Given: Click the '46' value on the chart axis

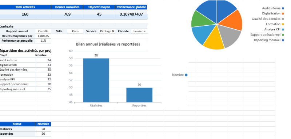Looking at the screenshot, I should pos(71,102).
